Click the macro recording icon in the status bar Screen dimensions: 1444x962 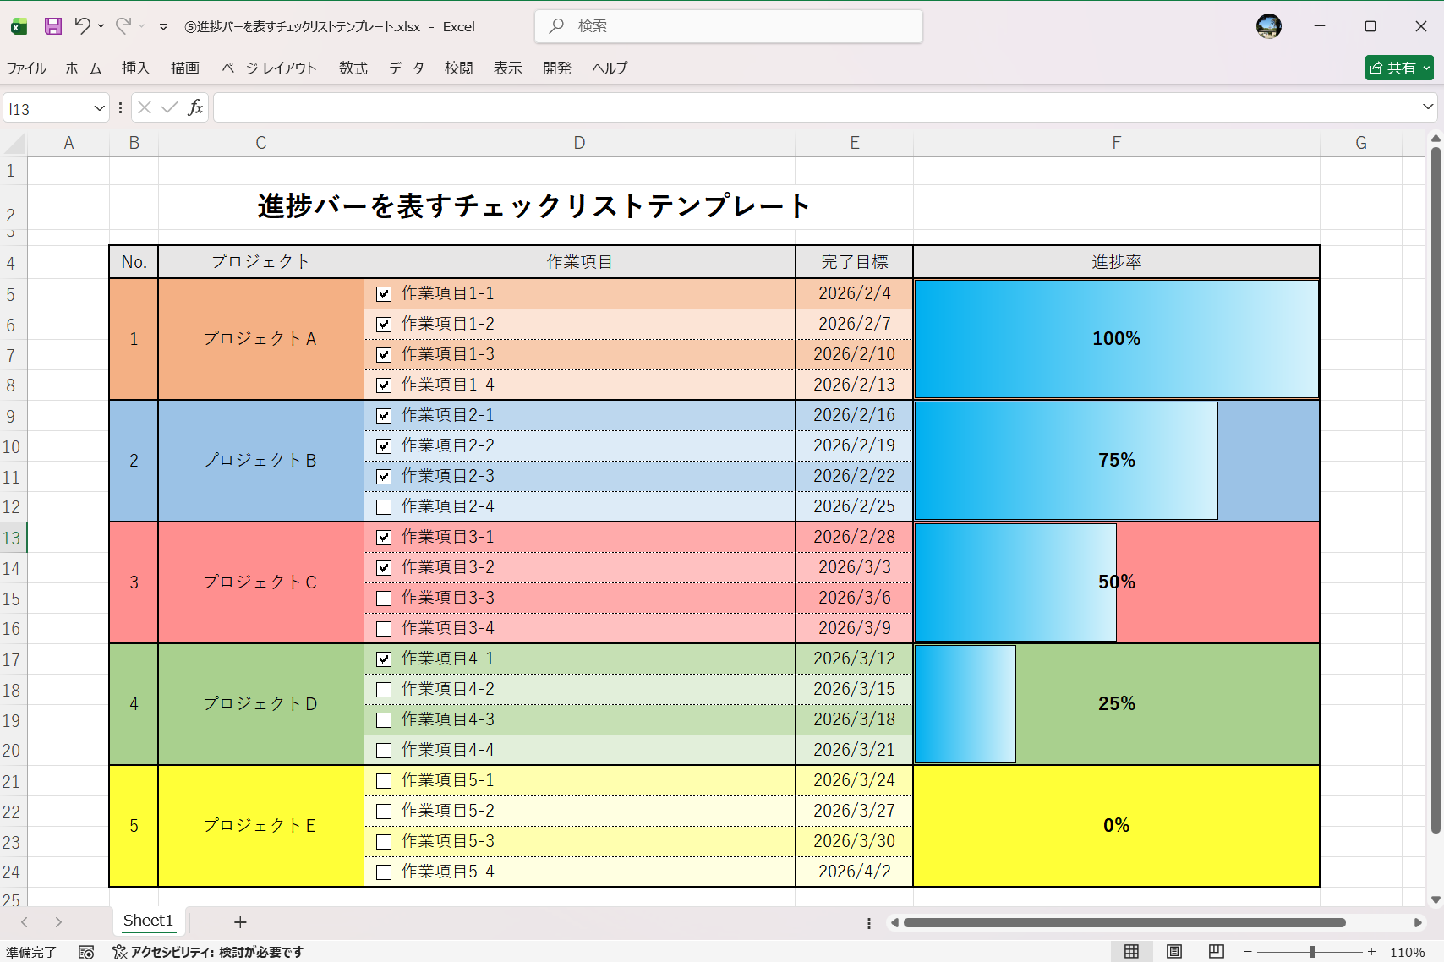85,951
